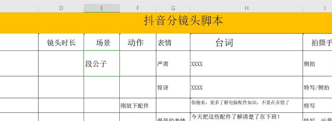332x121 pixels.
Task: Click the empty 动作 cell in the 严肃 row
Action: (x=138, y=63)
